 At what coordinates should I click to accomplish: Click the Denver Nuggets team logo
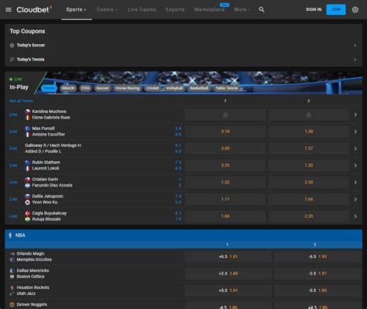click(12, 304)
